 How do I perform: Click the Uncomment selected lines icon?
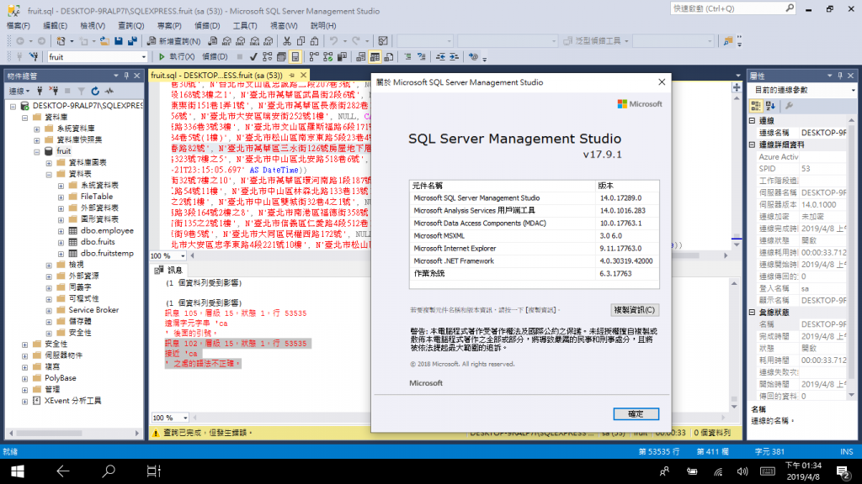422,56
